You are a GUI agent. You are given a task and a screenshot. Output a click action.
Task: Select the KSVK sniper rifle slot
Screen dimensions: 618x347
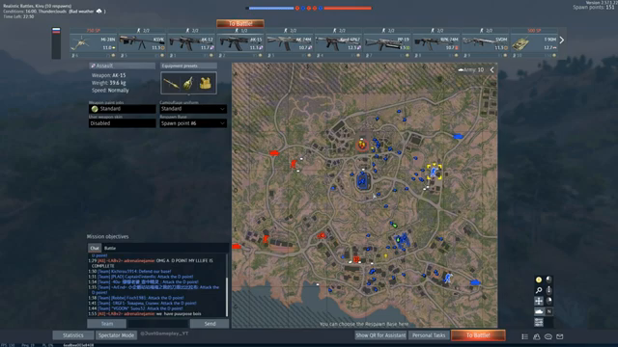click(x=142, y=43)
